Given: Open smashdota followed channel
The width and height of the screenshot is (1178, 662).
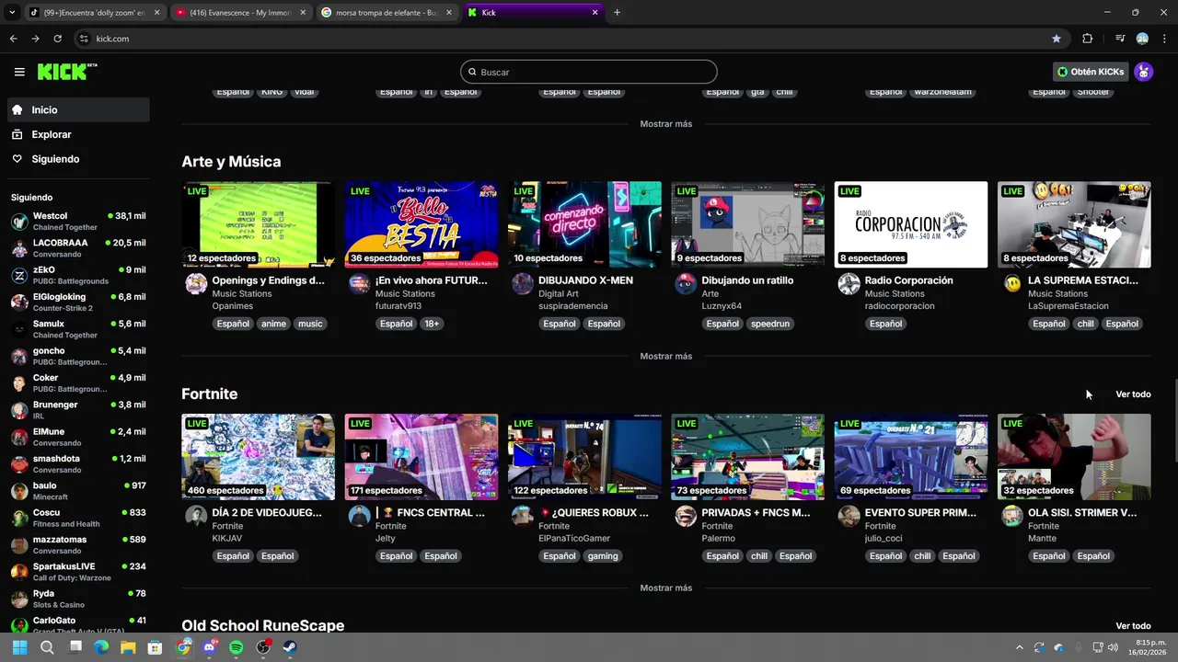Looking at the screenshot, I should click(78, 463).
